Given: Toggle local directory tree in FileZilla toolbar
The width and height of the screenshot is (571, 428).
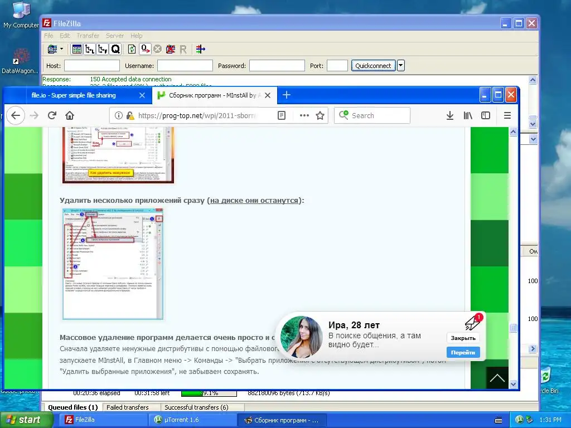Looking at the screenshot, I should pyautogui.click(x=90, y=49).
